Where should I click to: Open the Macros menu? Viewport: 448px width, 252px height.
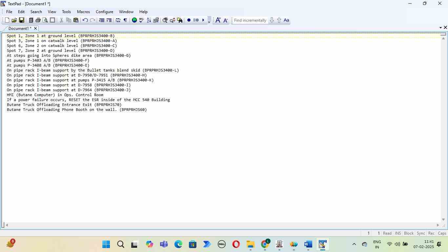coord(83,12)
